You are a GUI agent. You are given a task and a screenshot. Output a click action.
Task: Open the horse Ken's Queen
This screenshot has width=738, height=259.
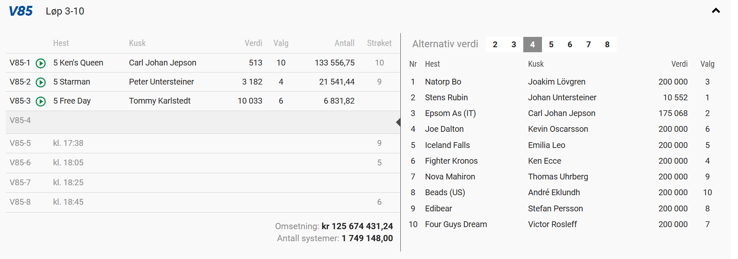[x=81, y=63]
